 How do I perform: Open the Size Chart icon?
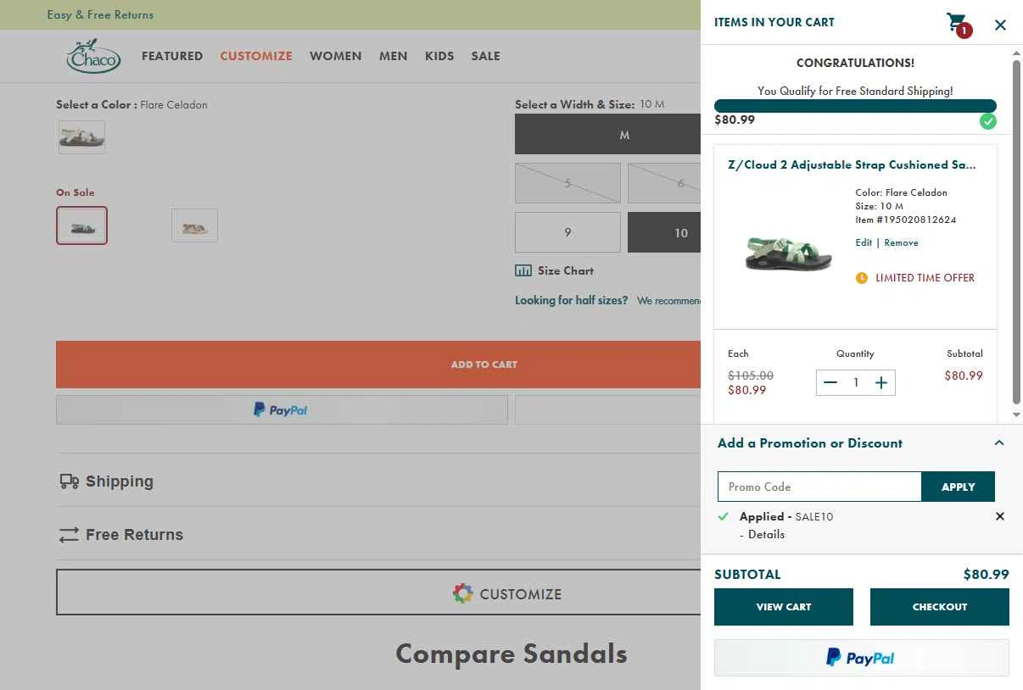tap(523, 270)
